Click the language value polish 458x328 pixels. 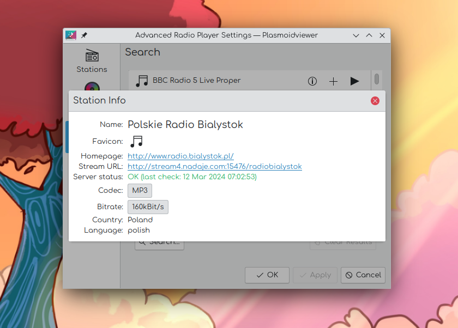click(138, 230)
